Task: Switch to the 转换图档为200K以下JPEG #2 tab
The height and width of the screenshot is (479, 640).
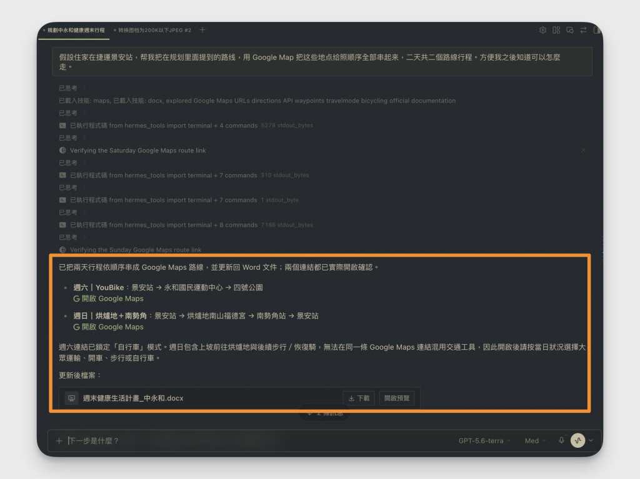Action: [x=152, y=30]
